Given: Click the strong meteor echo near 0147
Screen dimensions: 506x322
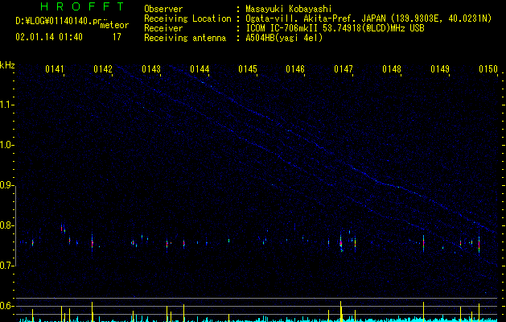Looking at the screenshot, I should pos(341,243).
